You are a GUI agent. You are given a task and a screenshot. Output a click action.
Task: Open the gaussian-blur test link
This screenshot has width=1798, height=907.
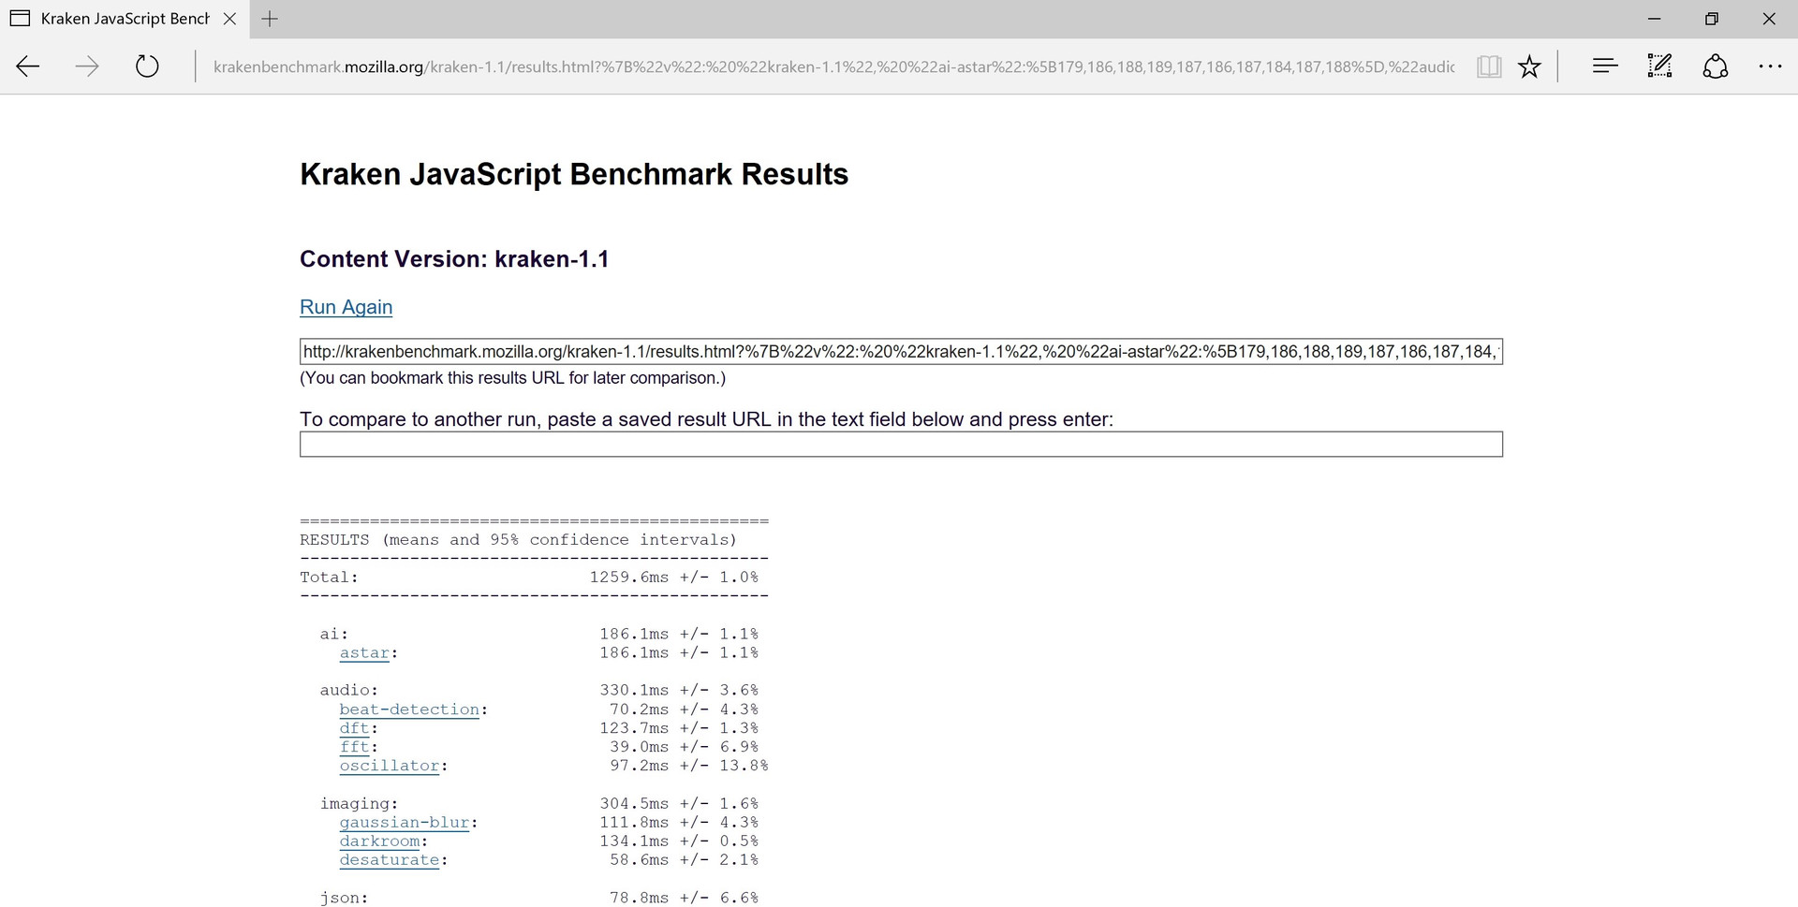tap(405, 823)
